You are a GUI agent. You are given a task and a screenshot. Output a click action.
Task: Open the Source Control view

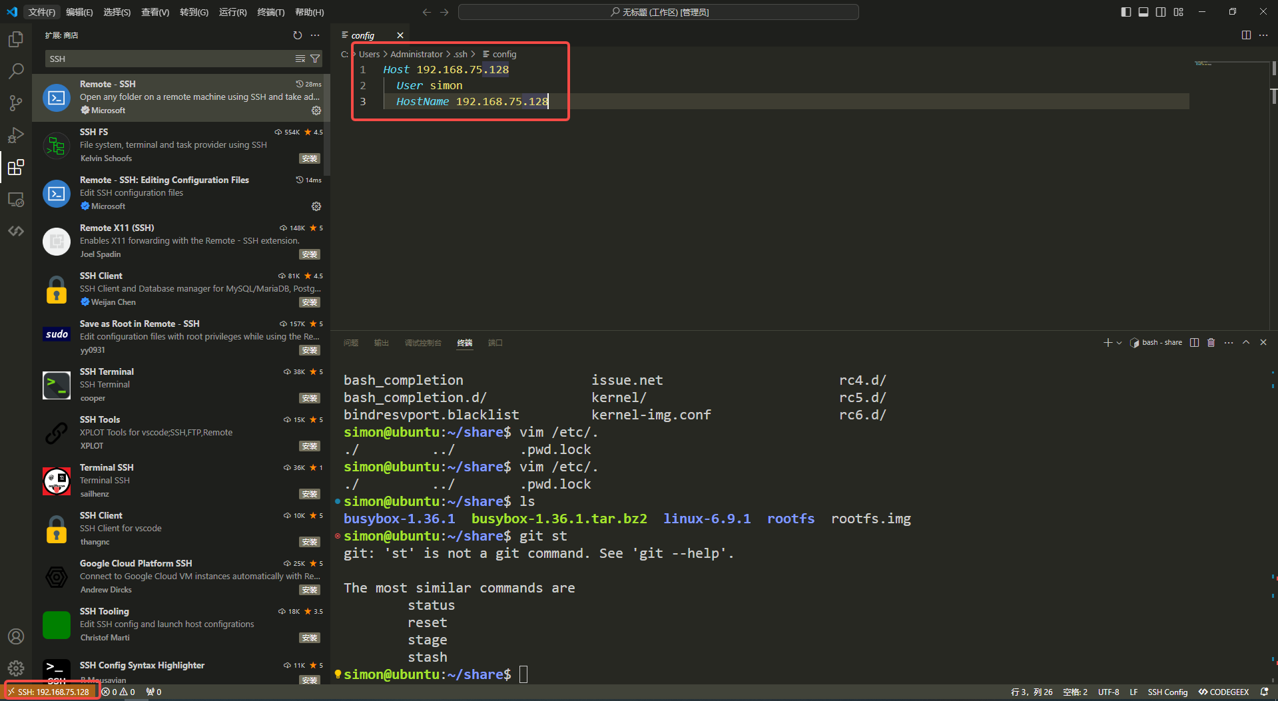(x=16, y=103)
